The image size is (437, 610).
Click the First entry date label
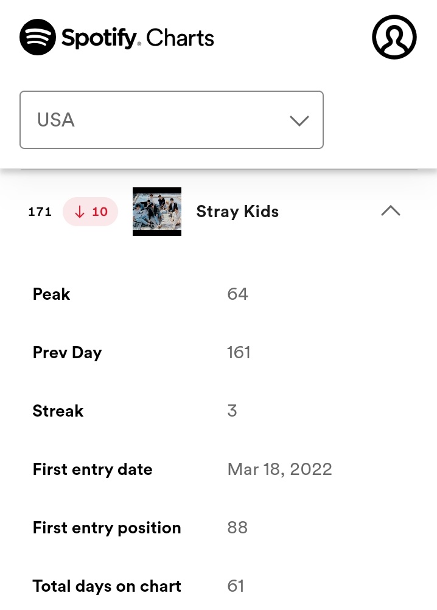(93, 470)
